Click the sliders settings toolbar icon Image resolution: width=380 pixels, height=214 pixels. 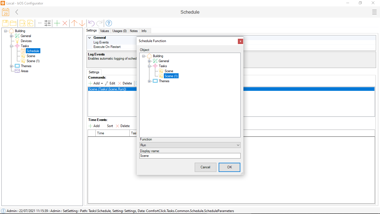click(x=48, y=23)
